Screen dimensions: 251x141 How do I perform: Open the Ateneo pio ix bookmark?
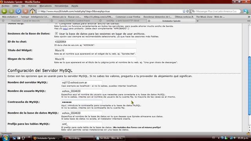pos(66,17)
